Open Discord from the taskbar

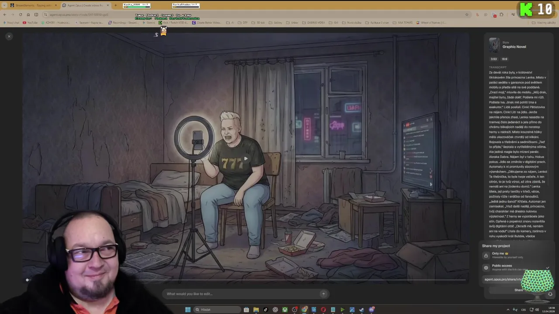[x=372, y=310]
